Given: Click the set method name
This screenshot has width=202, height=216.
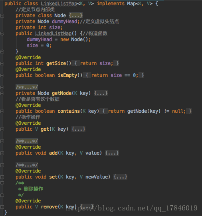Looking at the screenshot, I should [x=53, y=177].
